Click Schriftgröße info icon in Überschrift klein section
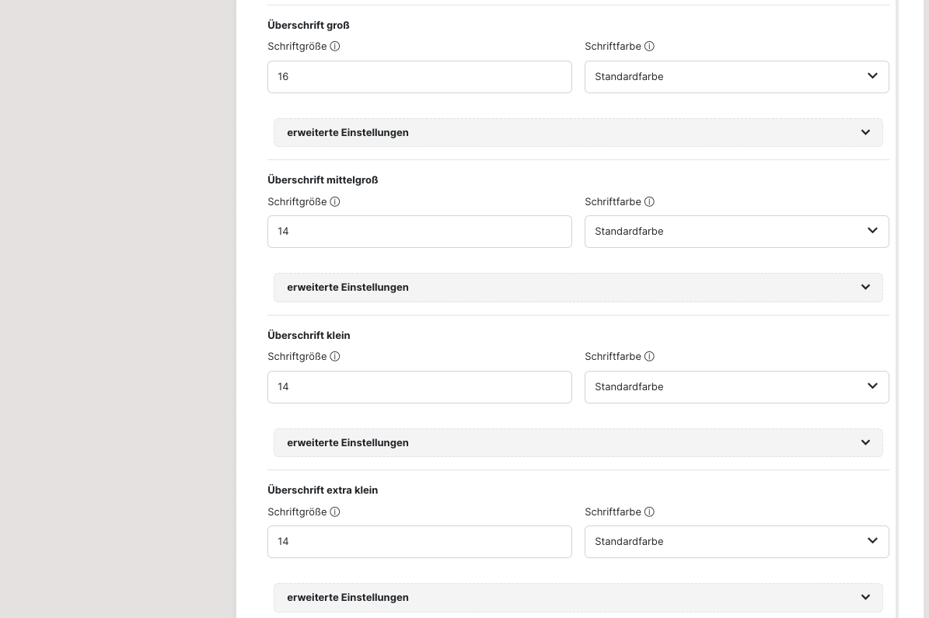 [x=335, y=357]
